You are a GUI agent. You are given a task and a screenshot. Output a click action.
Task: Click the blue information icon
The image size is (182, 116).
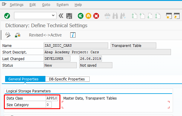tap(73, 35)
